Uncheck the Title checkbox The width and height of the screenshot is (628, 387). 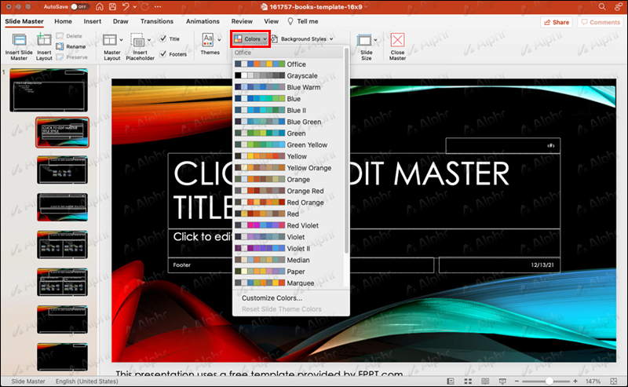point(162,38)
